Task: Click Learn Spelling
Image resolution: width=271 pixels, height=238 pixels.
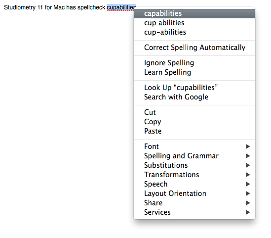Action: point(194,72)
